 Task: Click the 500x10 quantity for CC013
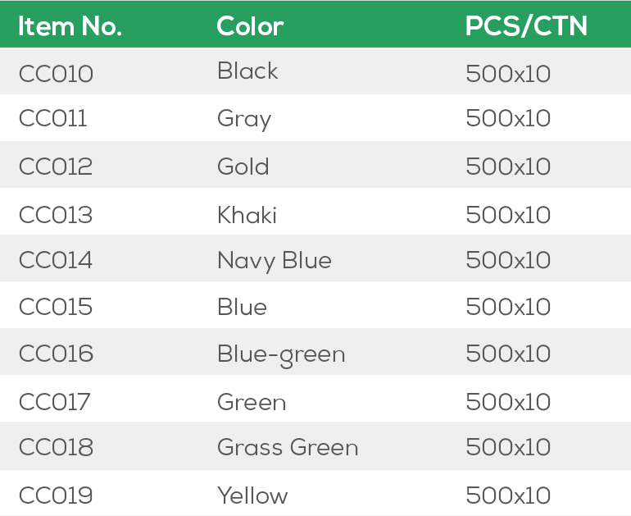click(508, 215)
